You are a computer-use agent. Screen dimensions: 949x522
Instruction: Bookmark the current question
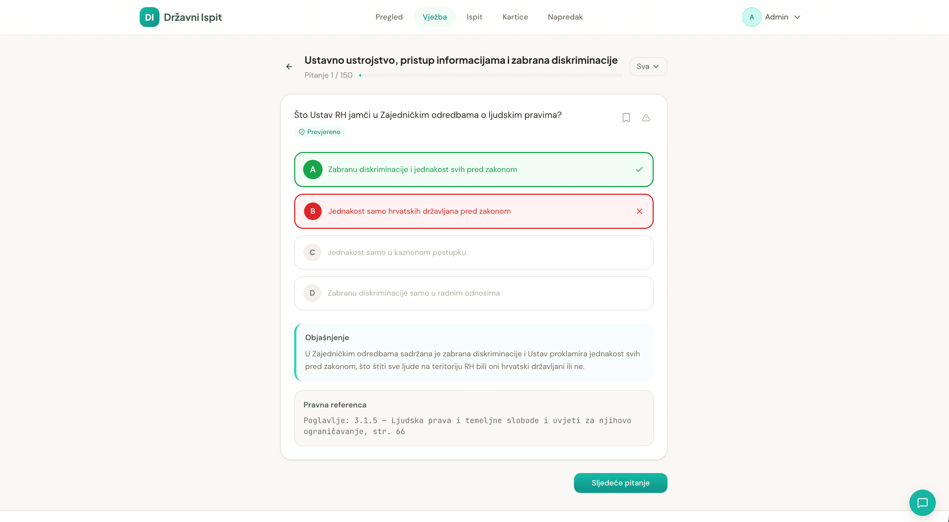pos(626,117)
